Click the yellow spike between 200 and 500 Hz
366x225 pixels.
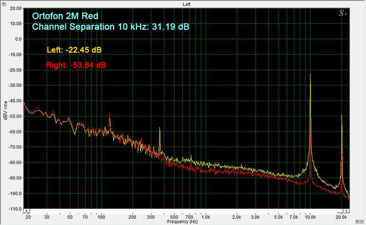coord(160,129)
